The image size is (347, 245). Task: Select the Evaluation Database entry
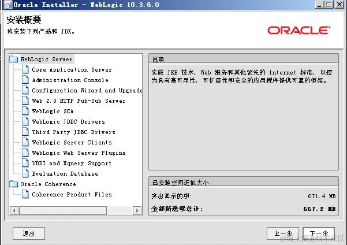point(65,174)
